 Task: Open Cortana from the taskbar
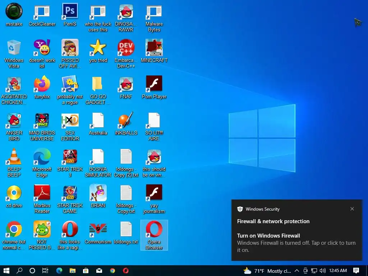[x=32, y=271]
